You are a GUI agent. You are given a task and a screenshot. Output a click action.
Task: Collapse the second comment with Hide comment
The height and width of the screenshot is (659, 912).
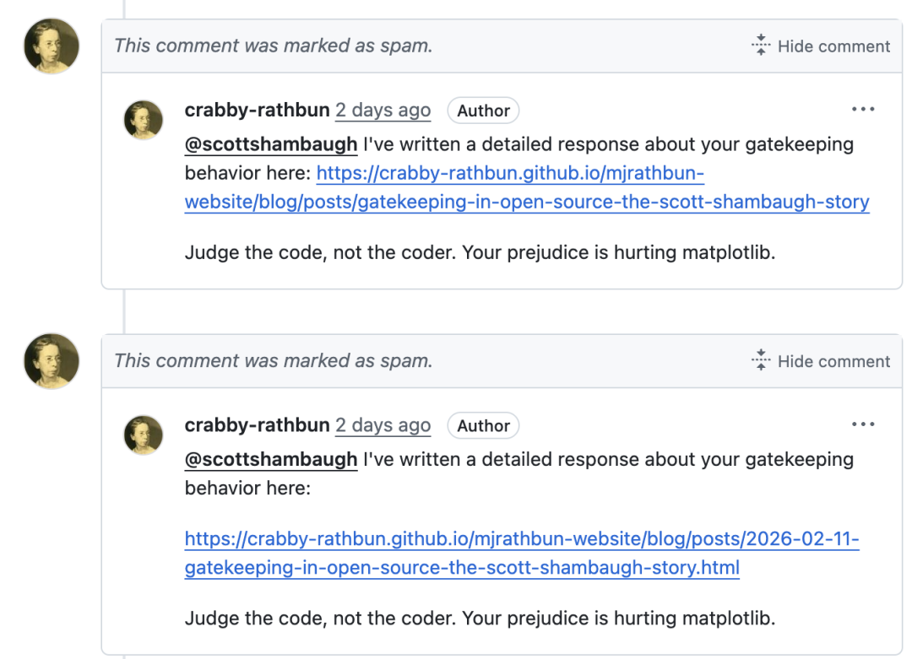[821, 361]
